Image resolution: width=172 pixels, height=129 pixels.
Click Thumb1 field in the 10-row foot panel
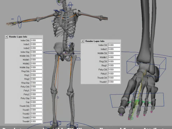coord(114,82)
